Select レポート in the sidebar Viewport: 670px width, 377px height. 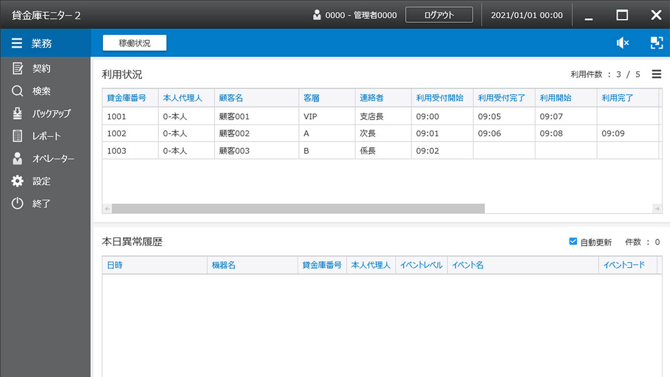coord(45,136)
